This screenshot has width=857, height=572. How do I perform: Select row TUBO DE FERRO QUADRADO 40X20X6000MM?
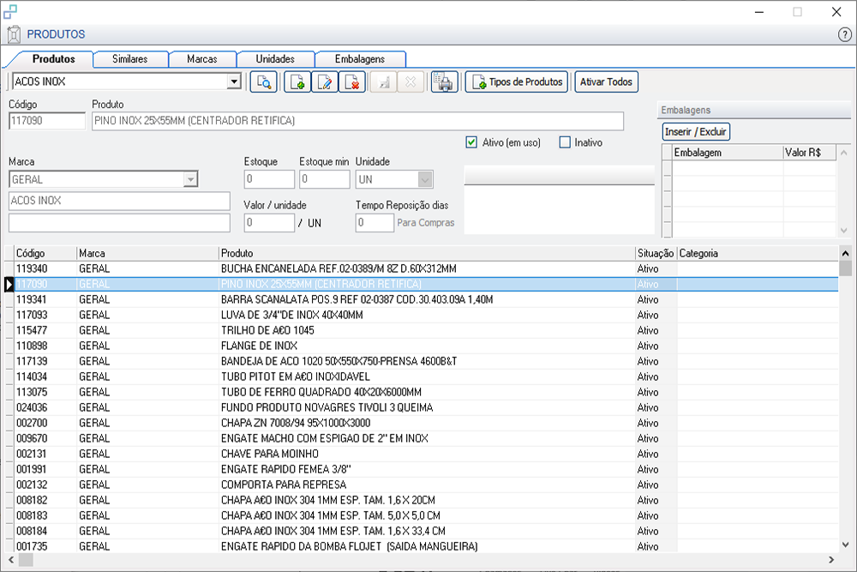(x=426, y=392)
